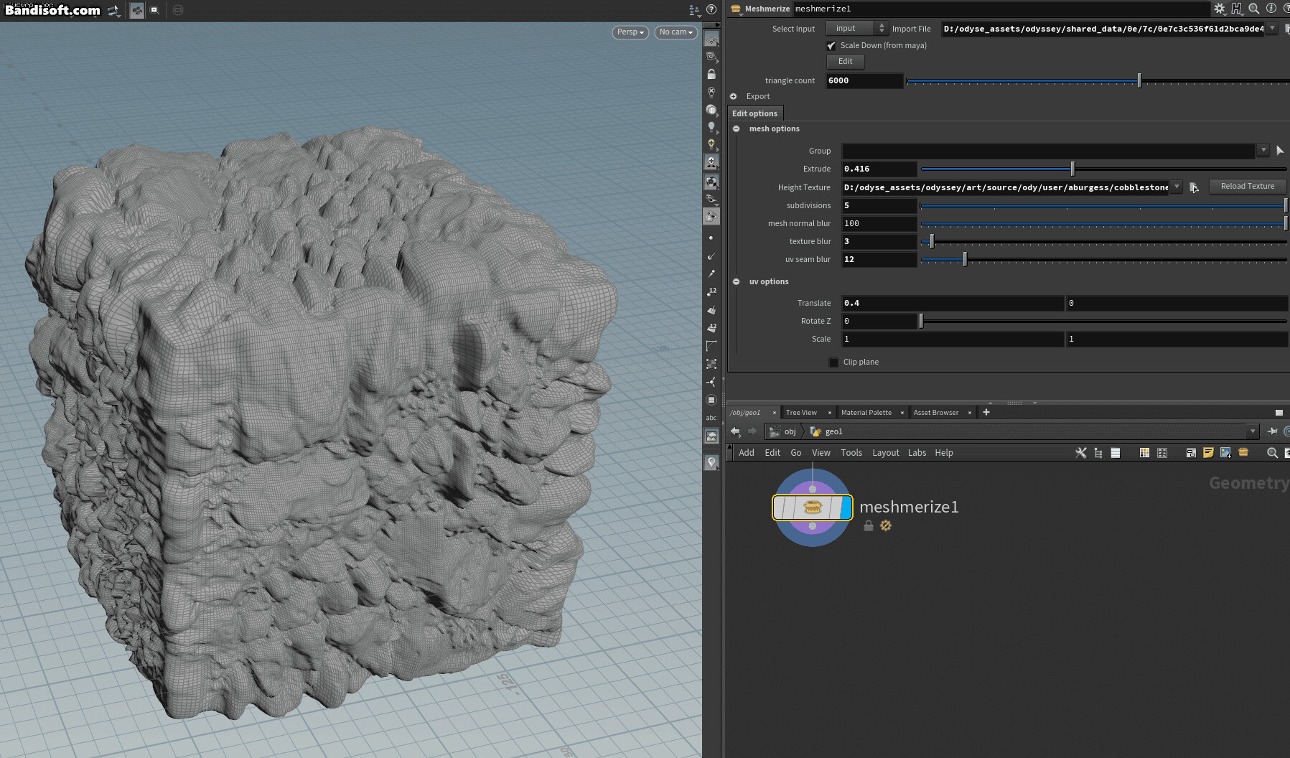Open the Select Input dropdown
The height and width of the screenshot is (758, 1290).
856,28
